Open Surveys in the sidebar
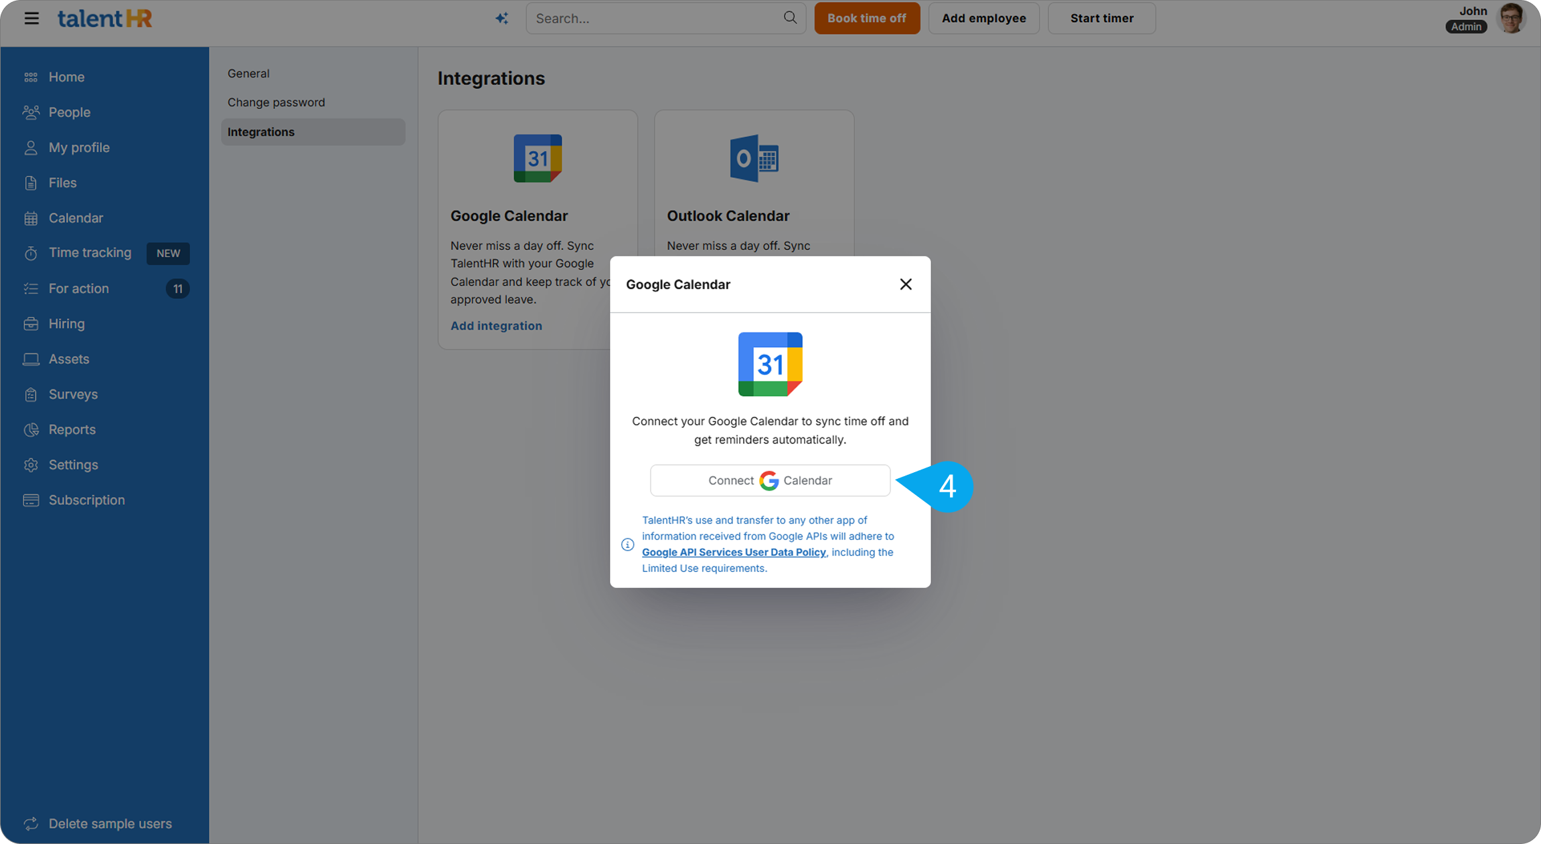 click(x=73, y=395)
